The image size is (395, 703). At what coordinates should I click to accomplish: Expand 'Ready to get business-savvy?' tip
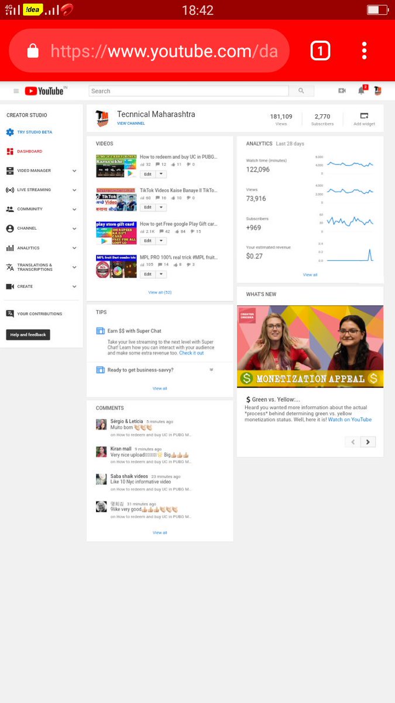tap(211, 370)
